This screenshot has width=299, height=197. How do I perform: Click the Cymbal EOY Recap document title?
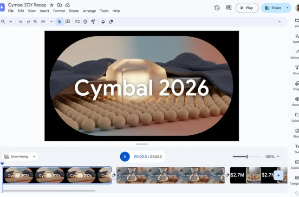[27, 5]
